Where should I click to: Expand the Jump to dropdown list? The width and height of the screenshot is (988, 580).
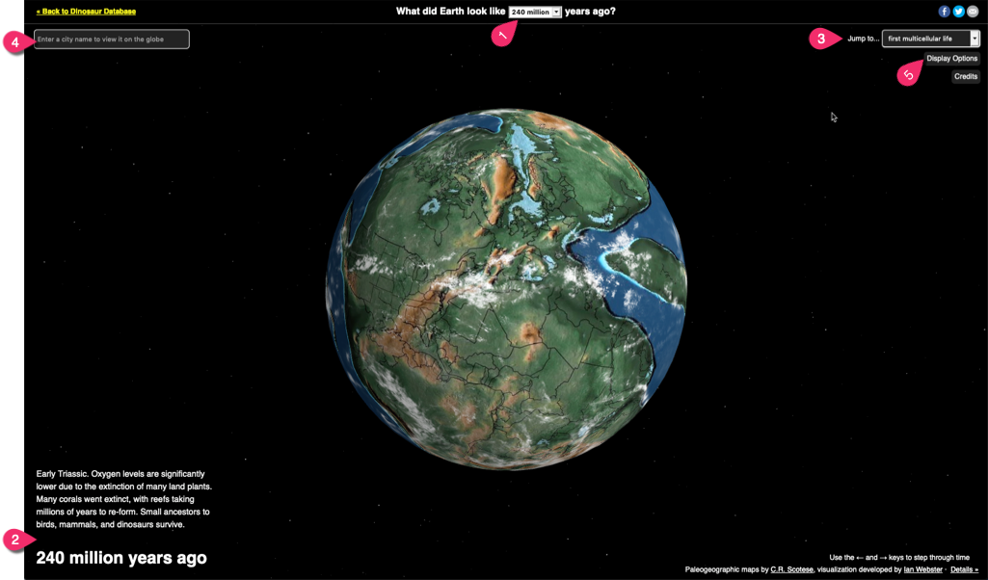pyautogui.click(x=931, y=39)
